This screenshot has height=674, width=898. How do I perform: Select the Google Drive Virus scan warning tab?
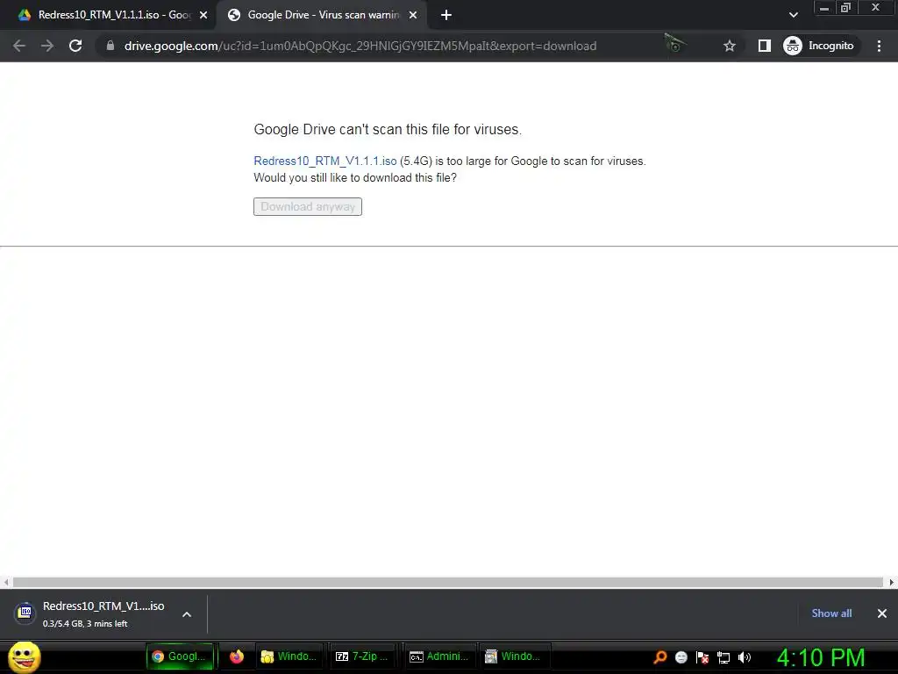[320, 16]
